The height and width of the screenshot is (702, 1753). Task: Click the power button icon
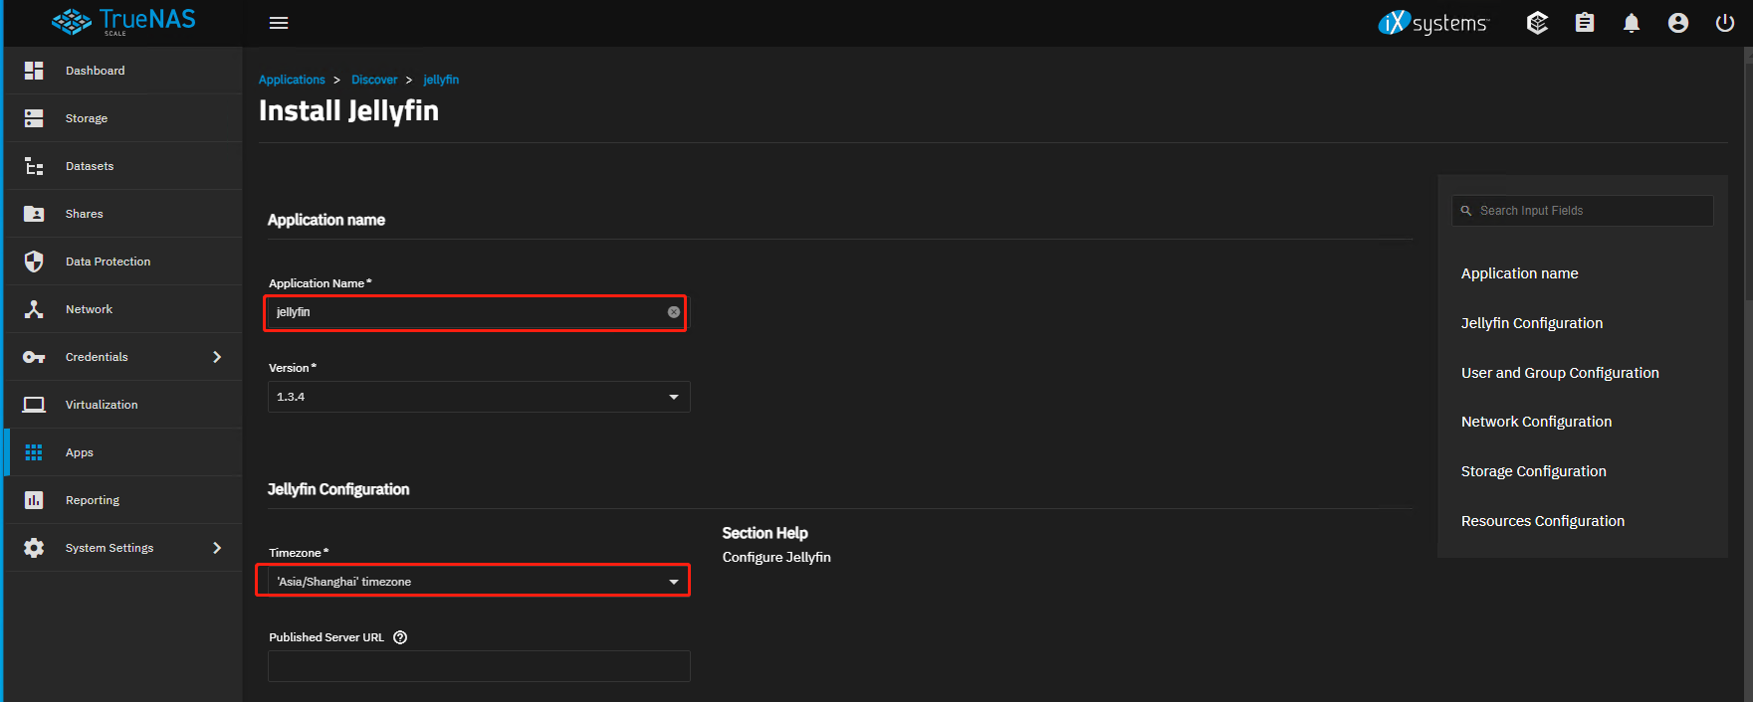[x=1725, y=23]
